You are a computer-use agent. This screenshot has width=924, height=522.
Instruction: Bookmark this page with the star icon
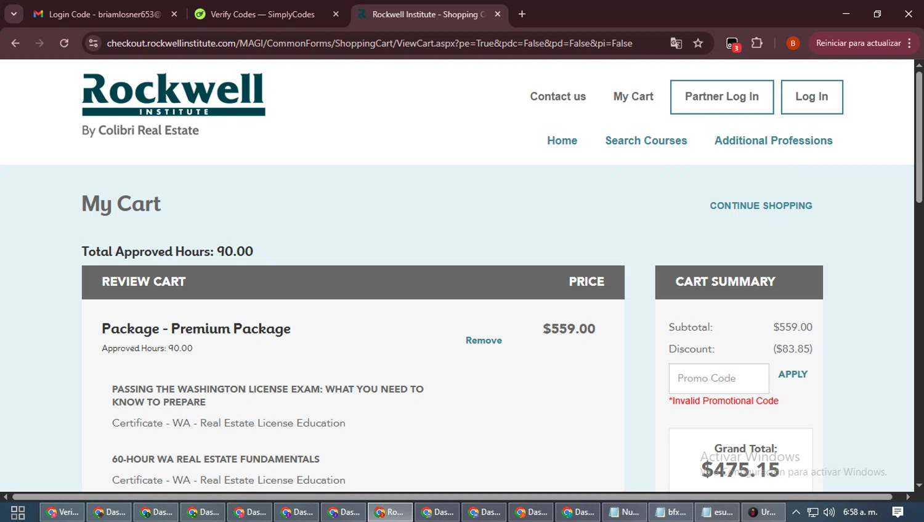(x=698, y=43)
